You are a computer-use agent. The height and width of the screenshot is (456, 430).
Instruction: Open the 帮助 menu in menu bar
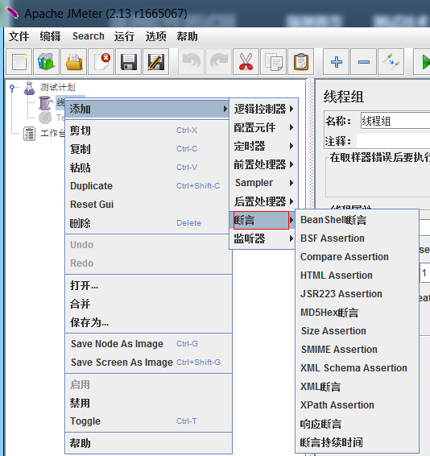pos(188,36)
